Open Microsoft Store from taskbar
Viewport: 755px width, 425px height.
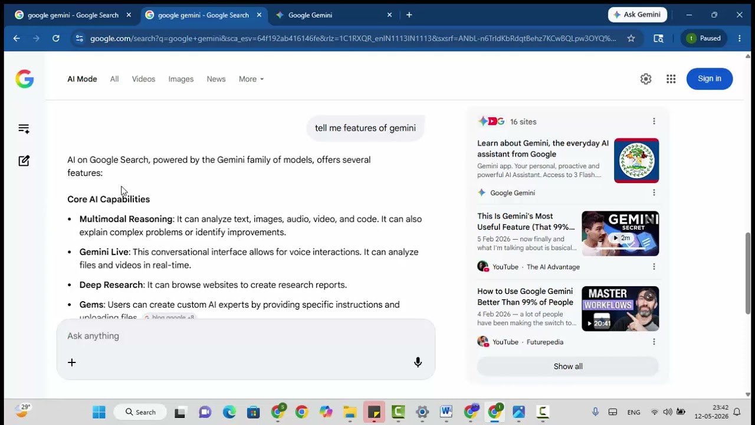coord(253,412)
